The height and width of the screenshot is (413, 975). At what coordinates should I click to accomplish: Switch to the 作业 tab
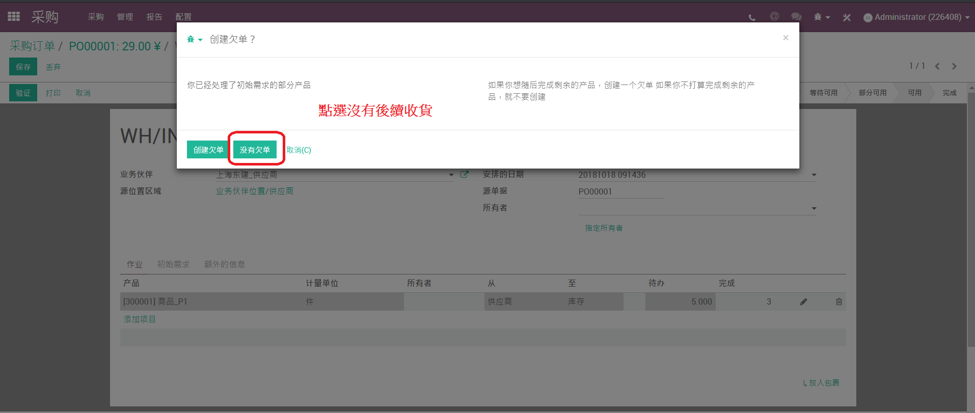134,264
